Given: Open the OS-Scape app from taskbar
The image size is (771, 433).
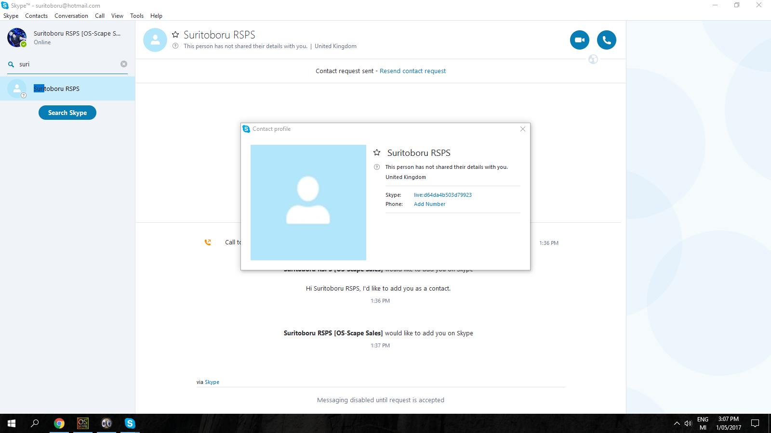Looking at the screenshot, I should [83, 423].
